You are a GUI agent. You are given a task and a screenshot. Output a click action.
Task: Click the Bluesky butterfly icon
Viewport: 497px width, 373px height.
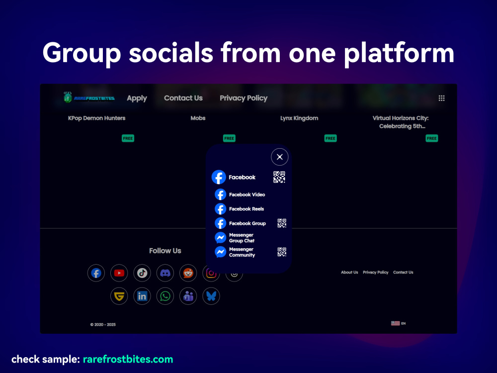click(211, 296)
